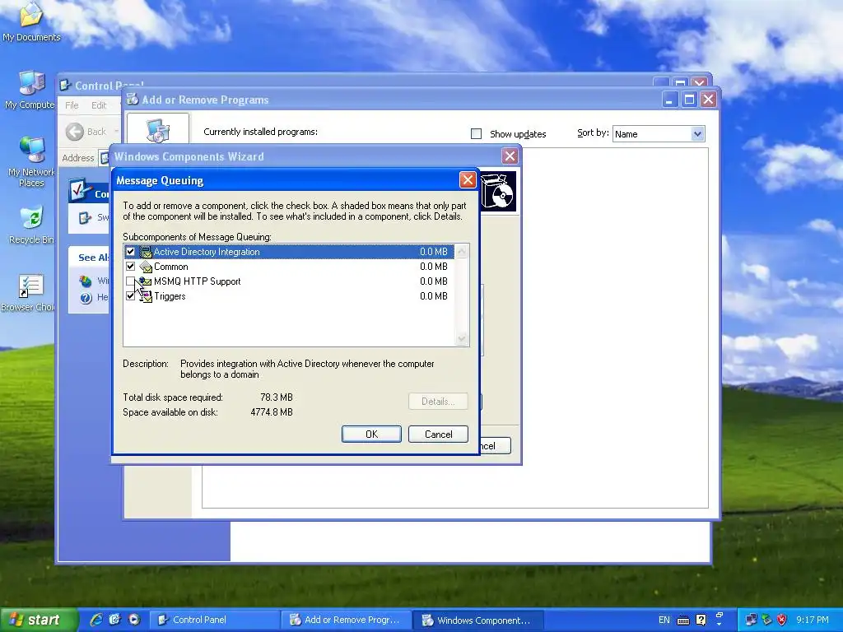This screenshot has height=632, width=843.
Task: Click the MSMQ HTTP Support icon
Action: [x=146, y=281]
